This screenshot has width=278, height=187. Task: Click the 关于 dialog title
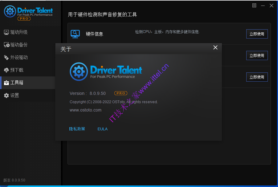(x=66, y=49)
